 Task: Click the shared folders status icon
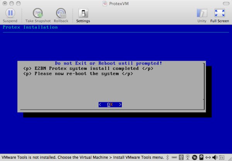222,158
